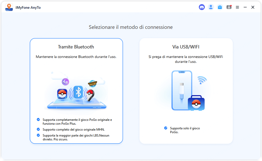
Task: Click the WiFi signal icon
Action: click(202, 80)
